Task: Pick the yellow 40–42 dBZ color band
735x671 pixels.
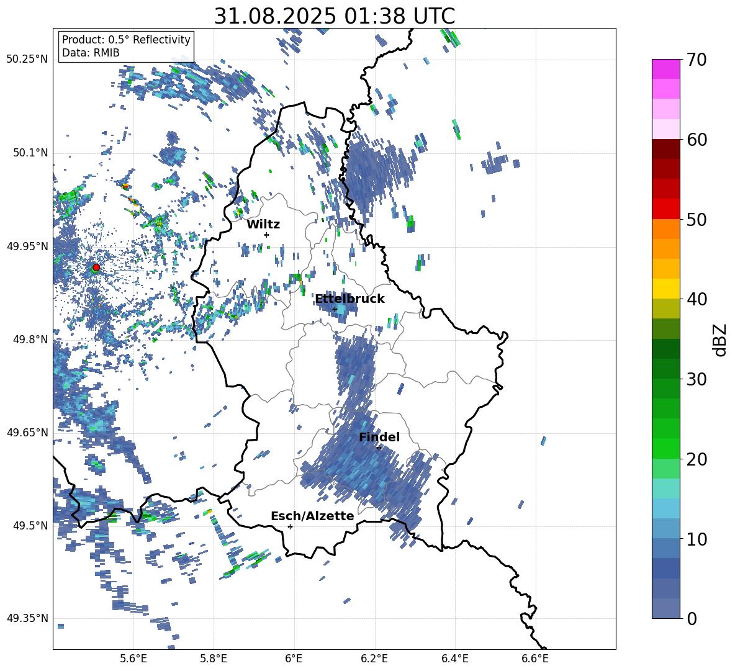Action: 666,289
